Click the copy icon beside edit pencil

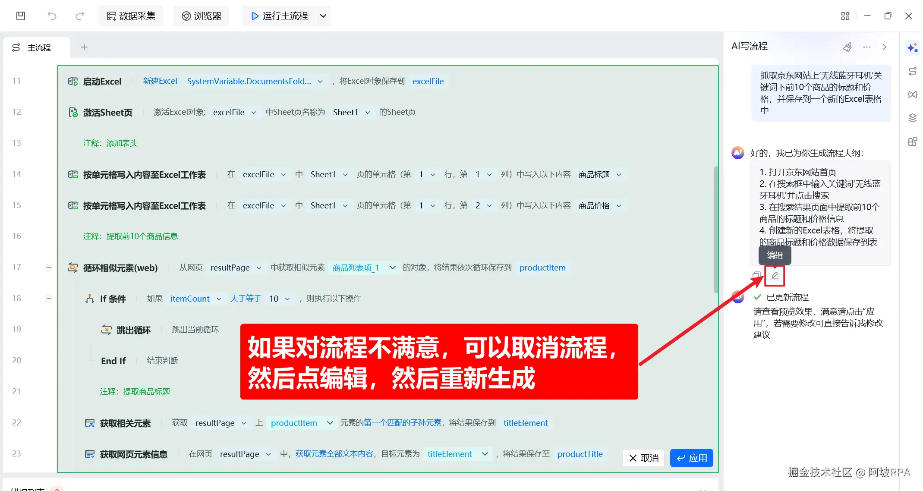[x=756, y=275]
